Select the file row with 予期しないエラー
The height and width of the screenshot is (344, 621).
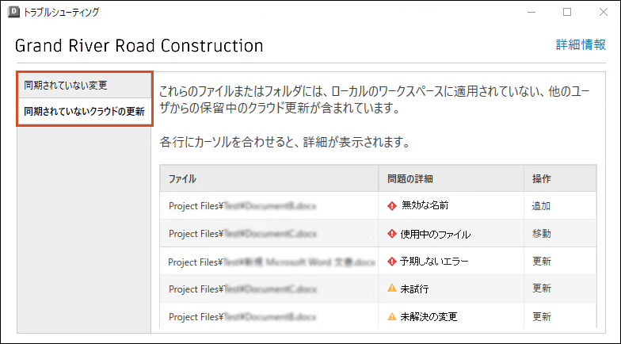point(269,262)
